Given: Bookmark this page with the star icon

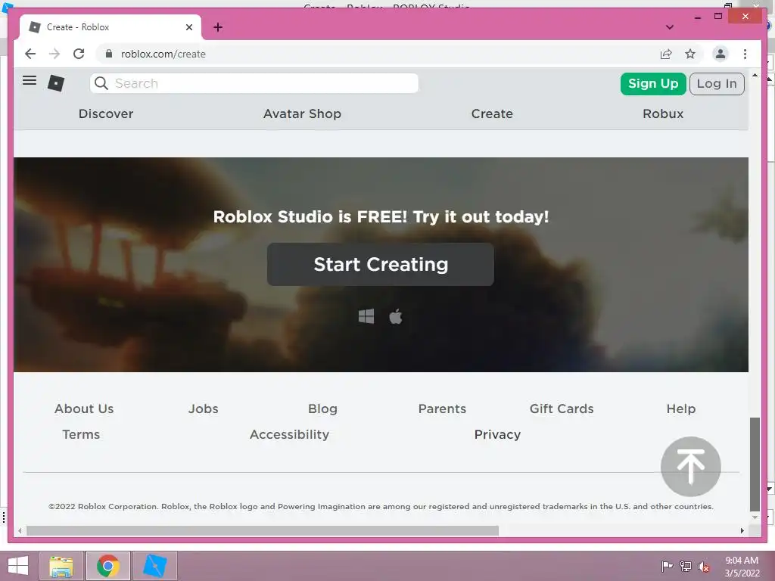Looking at the screenshot, I should click(x=690, y=54).
